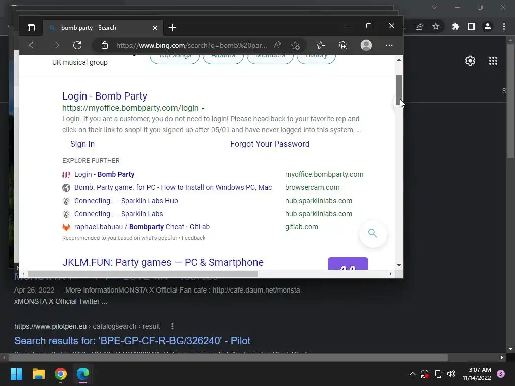Click Chrome share page icon
Image resolution: width=515 pixels, height=386 pixels.
419,26
